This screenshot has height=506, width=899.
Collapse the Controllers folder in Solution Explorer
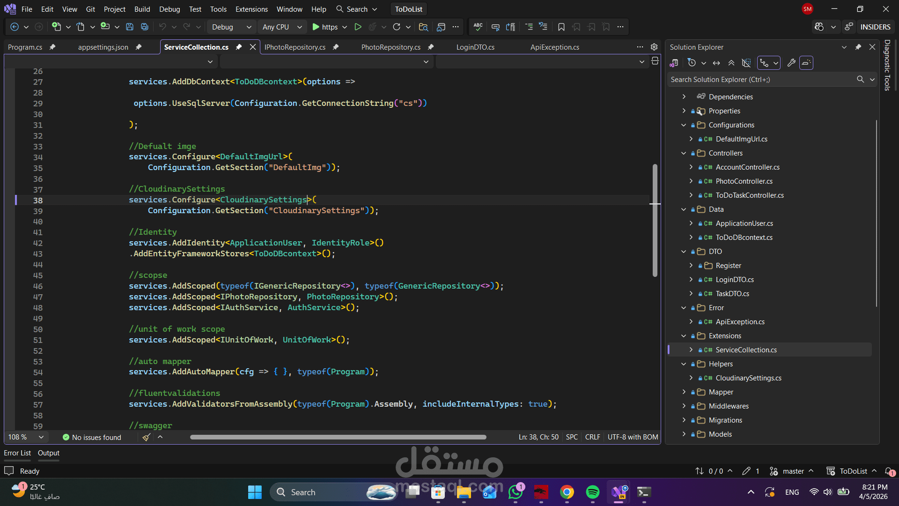point(684,153)
